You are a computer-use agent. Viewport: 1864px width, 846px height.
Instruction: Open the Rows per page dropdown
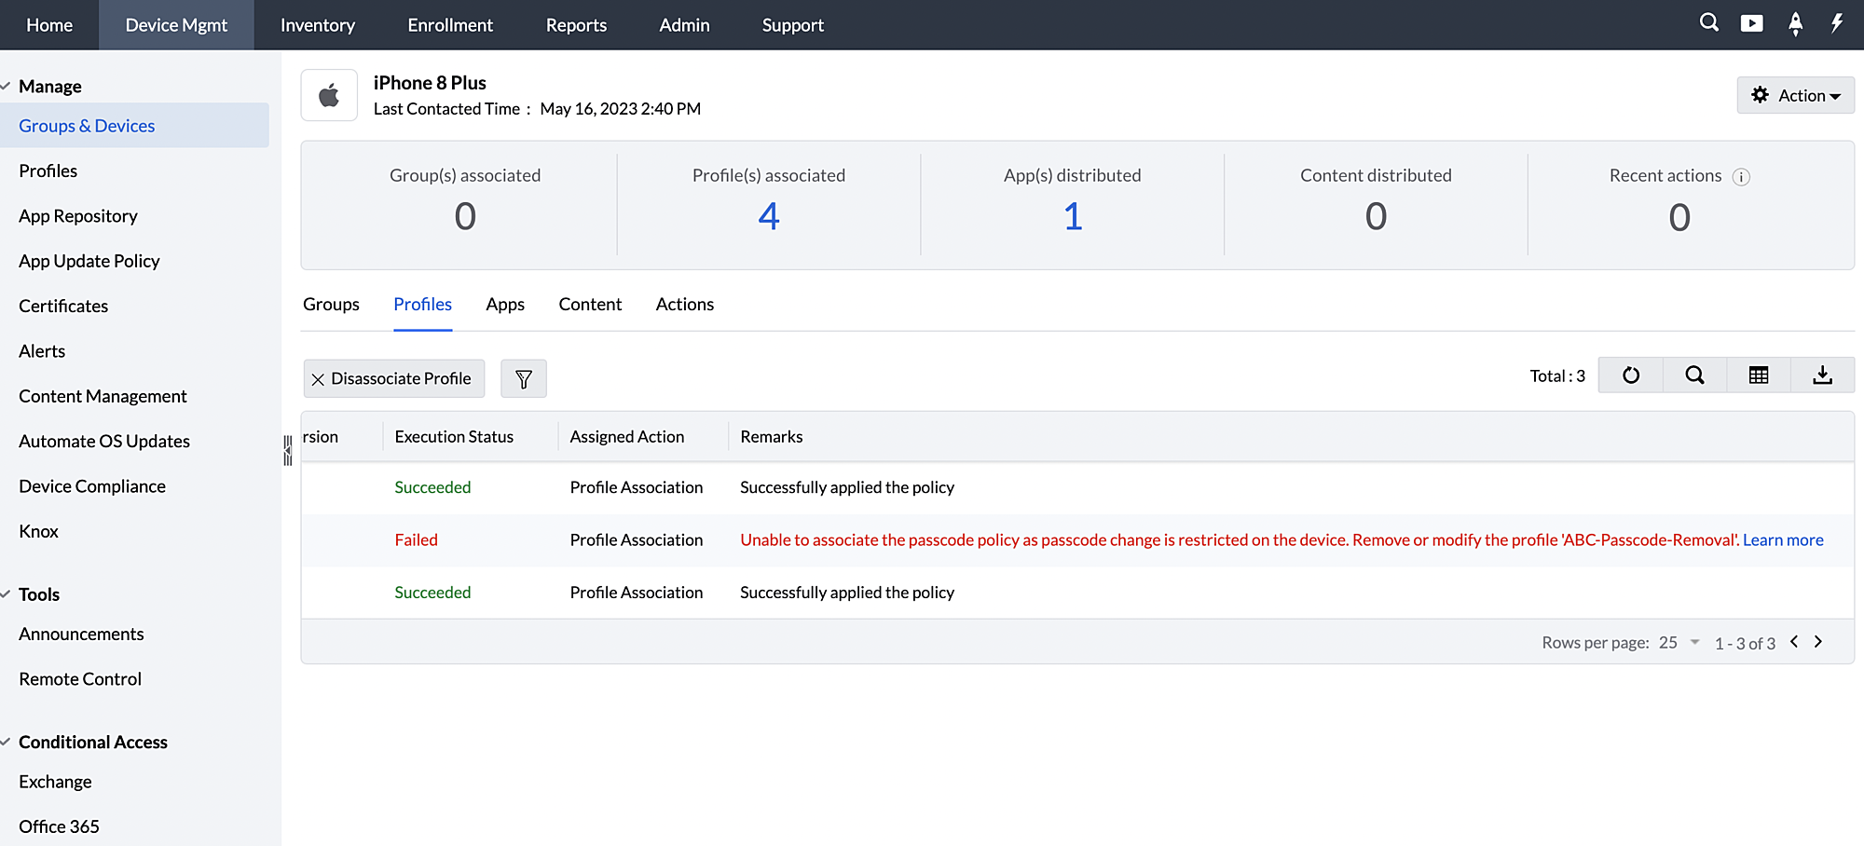pyautogui.click(x=1679, y=643)
